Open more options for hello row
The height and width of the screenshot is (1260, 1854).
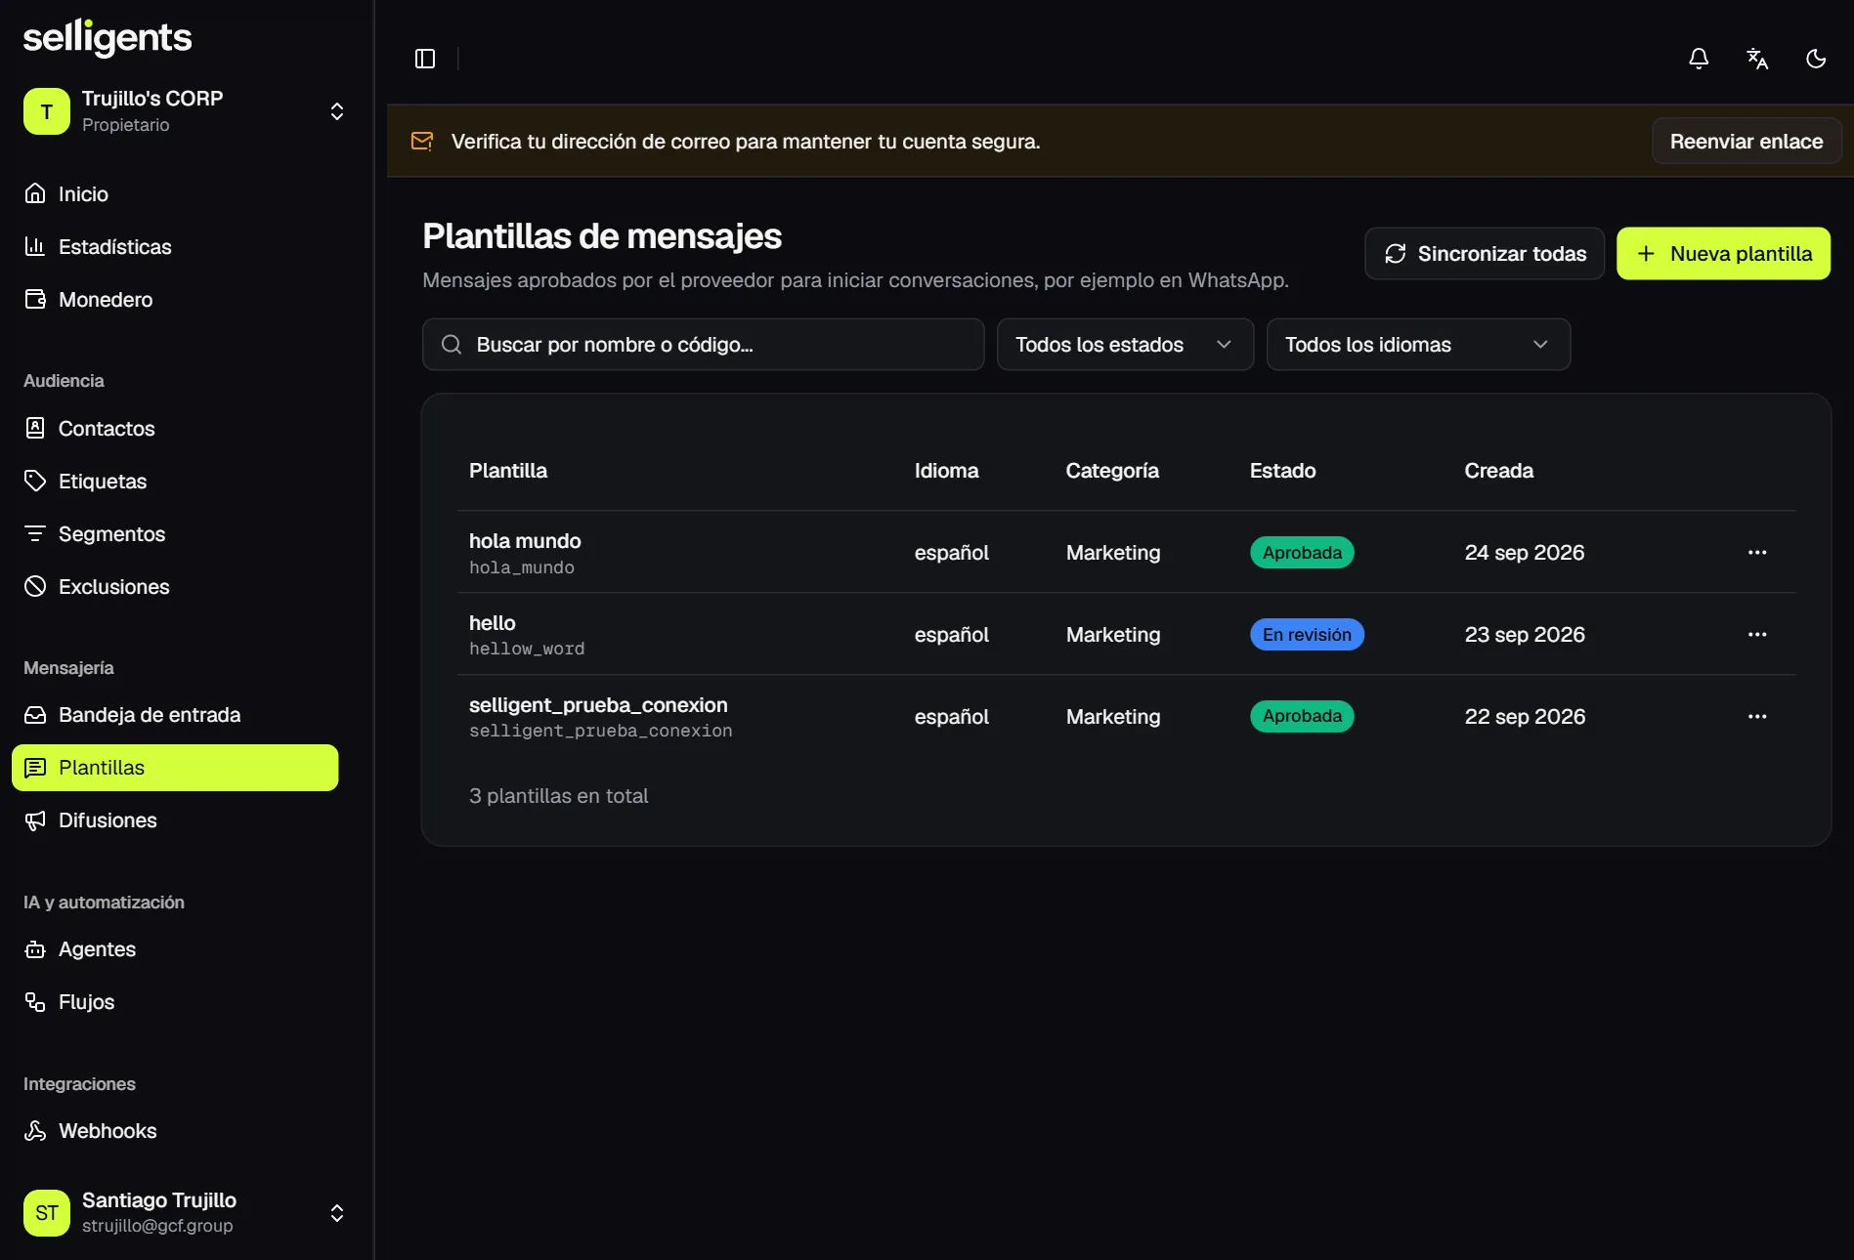[x=1757, y=635]
